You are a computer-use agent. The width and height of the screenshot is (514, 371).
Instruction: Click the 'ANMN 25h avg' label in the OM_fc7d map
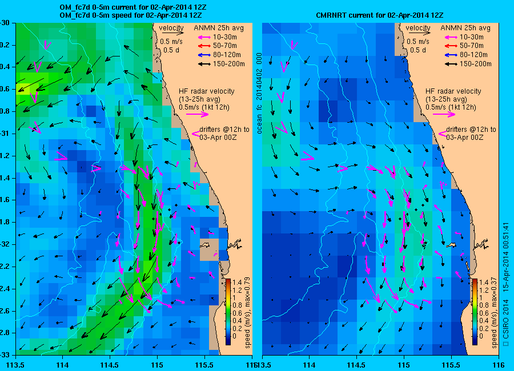[219, 28]
